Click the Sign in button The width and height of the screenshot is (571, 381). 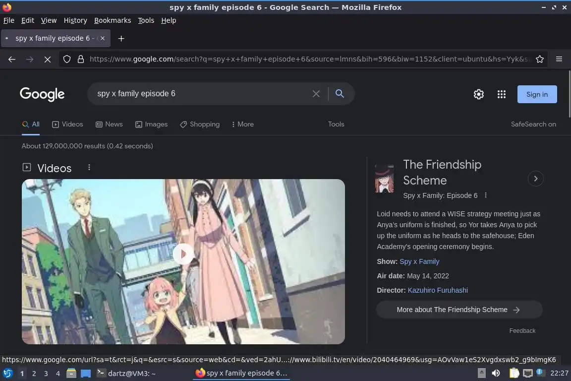point(537,94)
